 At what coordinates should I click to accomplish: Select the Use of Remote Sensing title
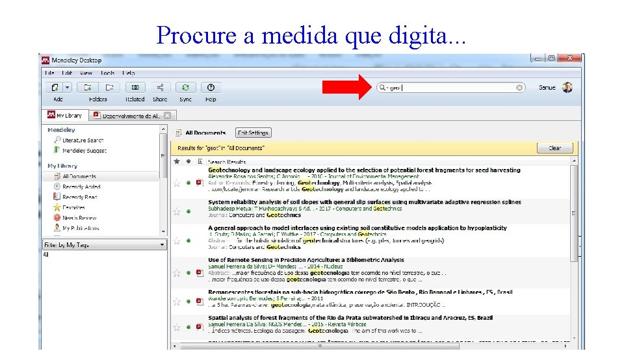pyautogui.click(x=306, y=260)
